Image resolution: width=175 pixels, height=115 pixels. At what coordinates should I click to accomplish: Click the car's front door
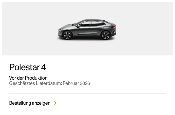tap(82, 30)
